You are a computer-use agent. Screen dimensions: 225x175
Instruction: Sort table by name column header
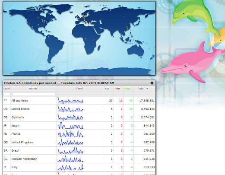click(x=33, y=89)
